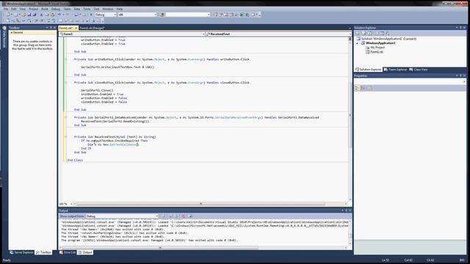This screenshot has width=470, height=264.
Task: Open the File menu
Action: point(6,9)
